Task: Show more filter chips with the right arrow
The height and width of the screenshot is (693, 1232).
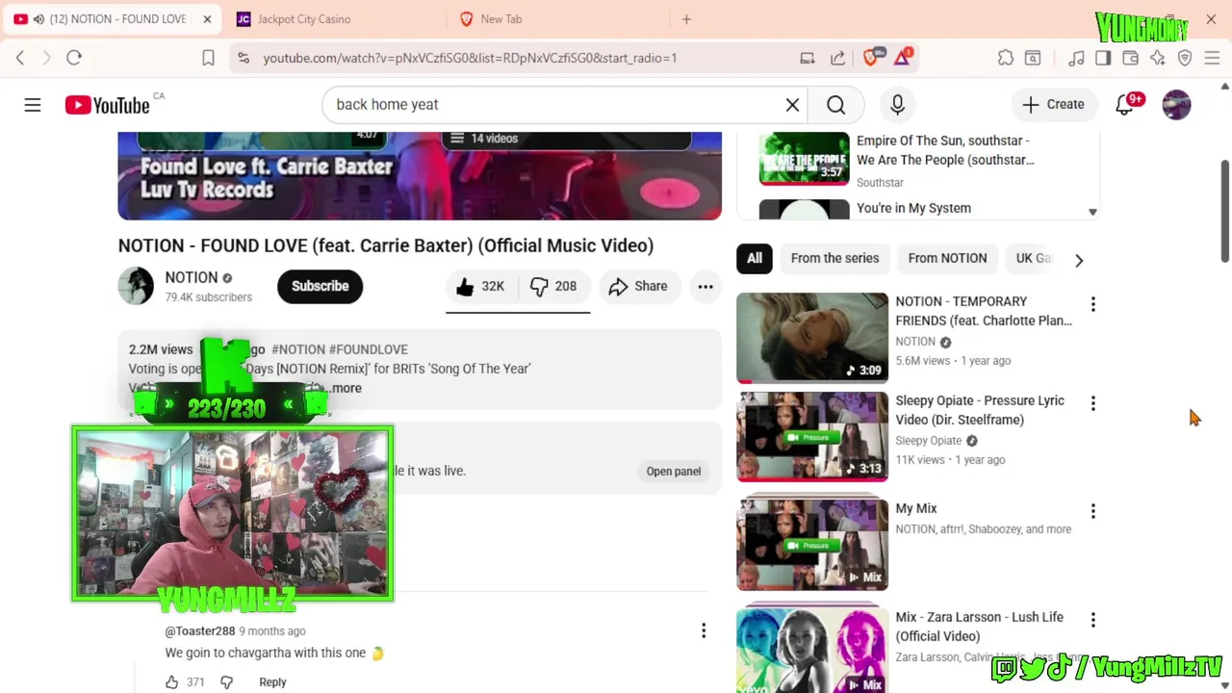Action: pos(1079,260)
